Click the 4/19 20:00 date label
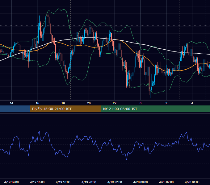The image size is (210, 185). 89,182
